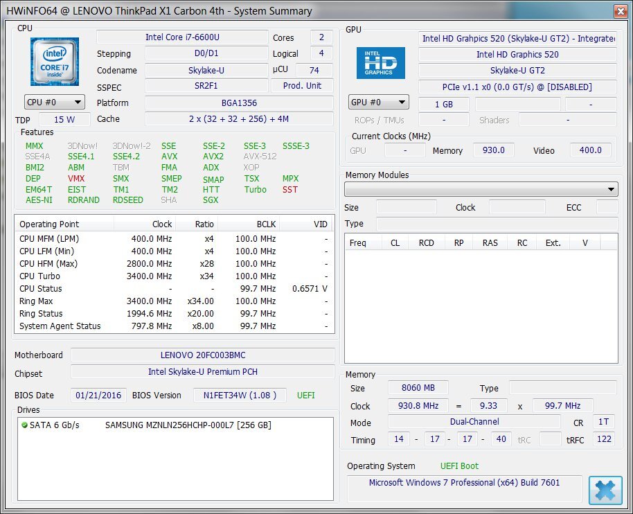This screenshot has height=514, width=633.
Task: Click the Intel Core i7-6600U name field
Action: pyautogui.click(x=182, y=37)
